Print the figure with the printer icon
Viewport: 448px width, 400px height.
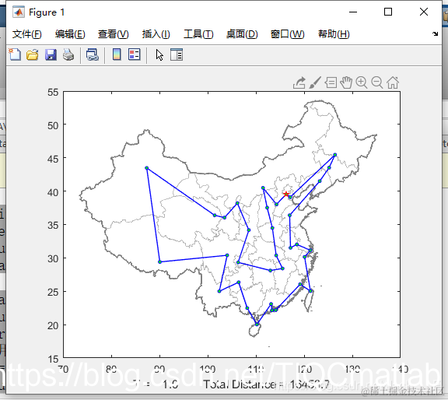point(68,54)
